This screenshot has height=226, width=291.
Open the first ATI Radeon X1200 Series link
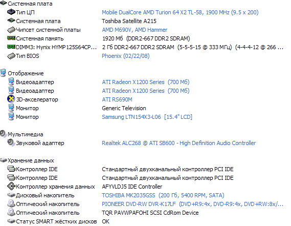click(x=145, y=82)
